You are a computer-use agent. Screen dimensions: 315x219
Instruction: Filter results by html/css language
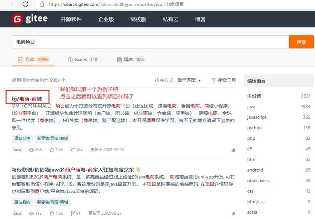[279, 202]
